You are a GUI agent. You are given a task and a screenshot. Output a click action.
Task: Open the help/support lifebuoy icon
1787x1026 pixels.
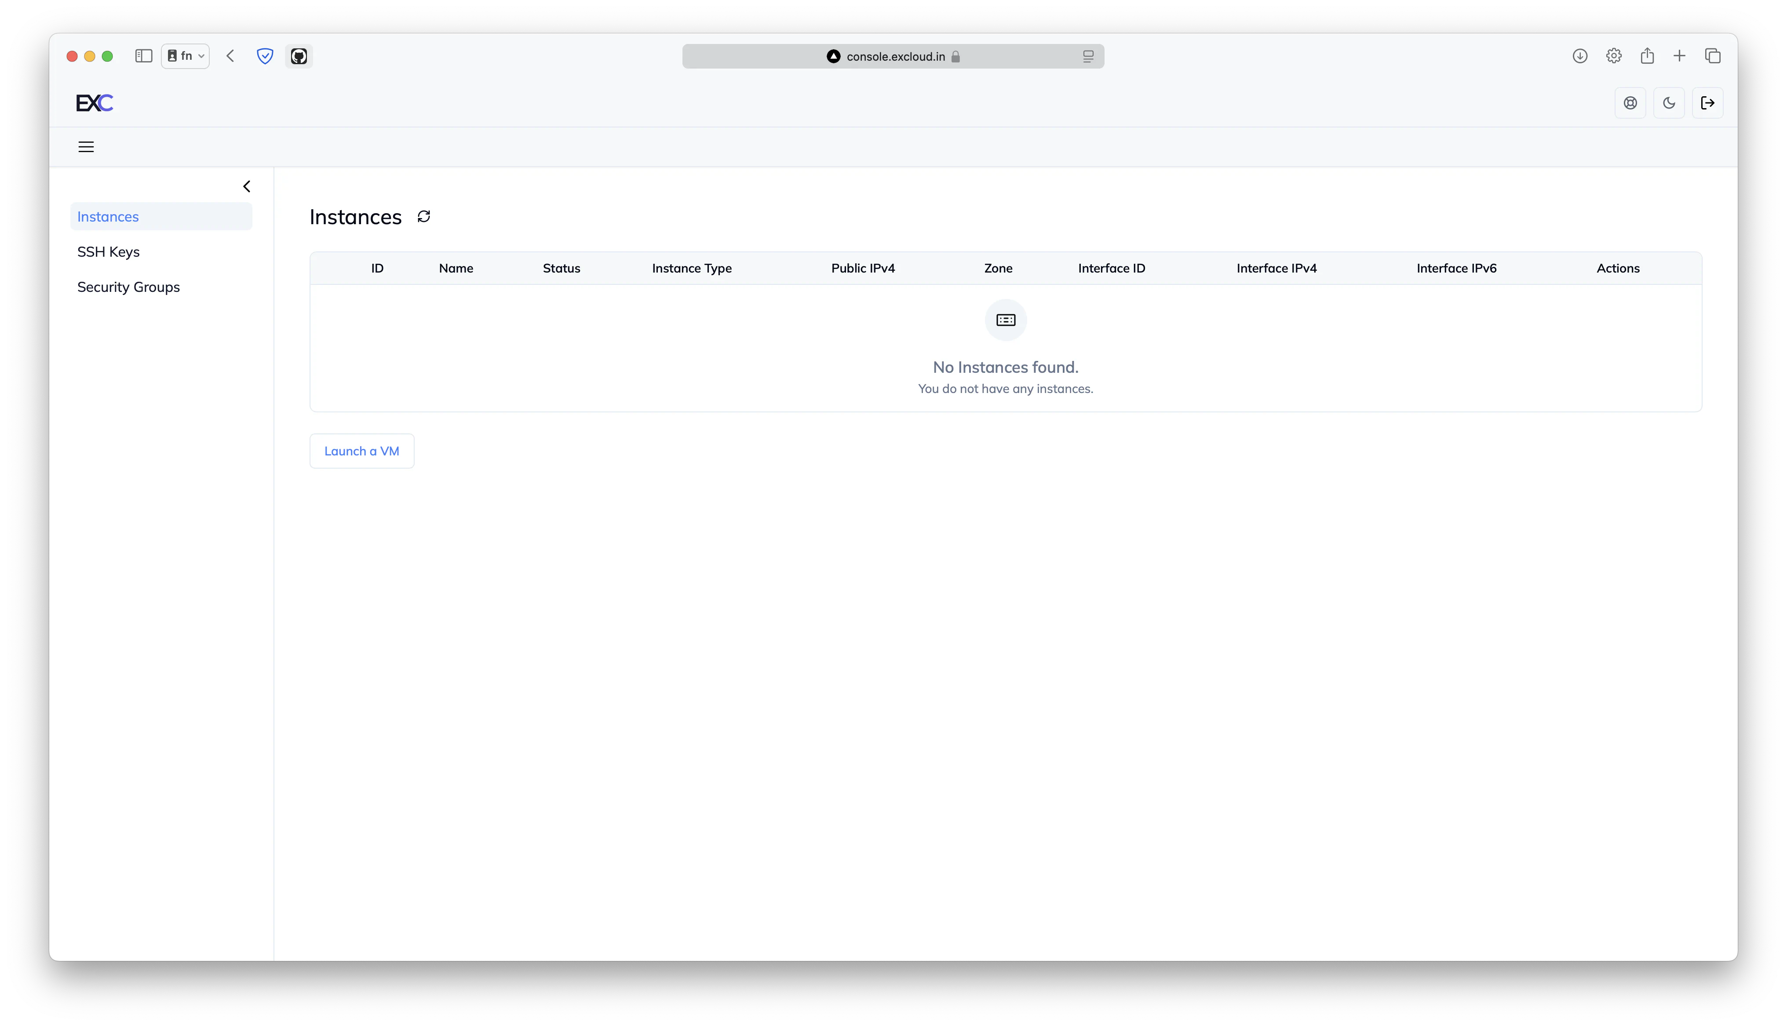click(1630, 102)
